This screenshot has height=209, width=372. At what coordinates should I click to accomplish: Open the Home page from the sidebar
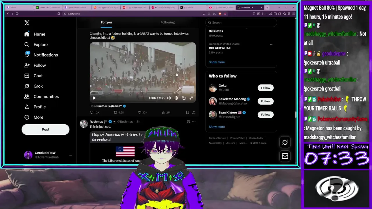pyautogui.click(x=35, y=34)
